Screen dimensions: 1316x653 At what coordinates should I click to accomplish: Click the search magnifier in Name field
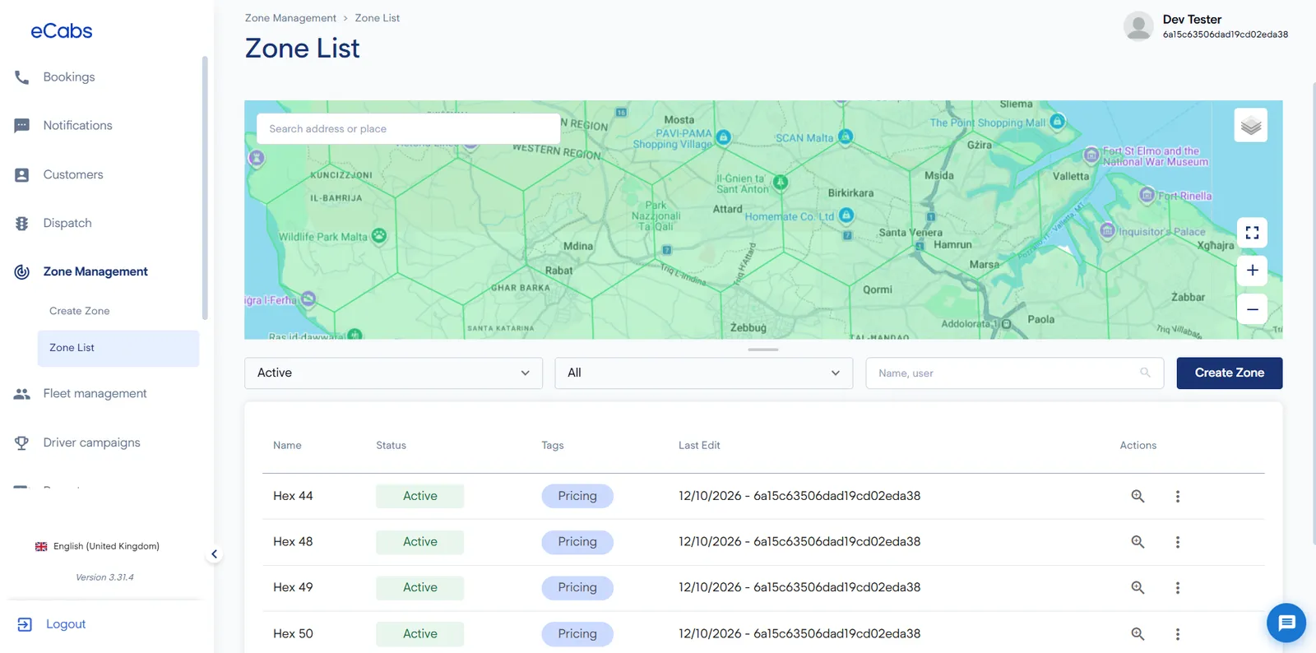(x=1145, y=373)
